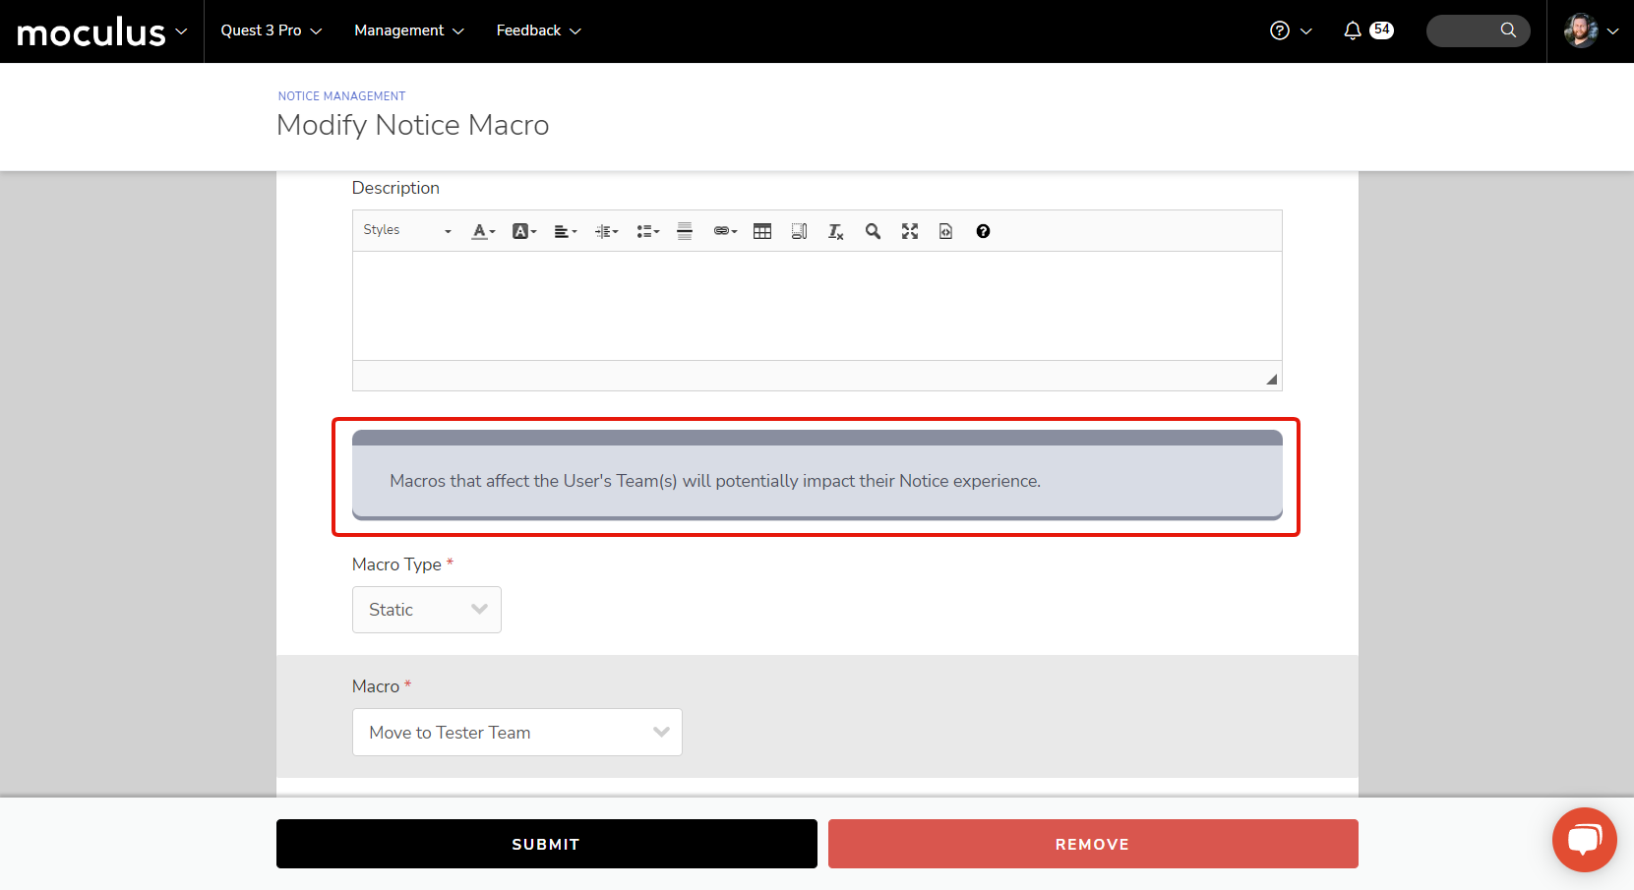The height and width of the screenshot is (890, 1634).
Task: Click the find magnifier icon in editor
Action: coord(873,231)
